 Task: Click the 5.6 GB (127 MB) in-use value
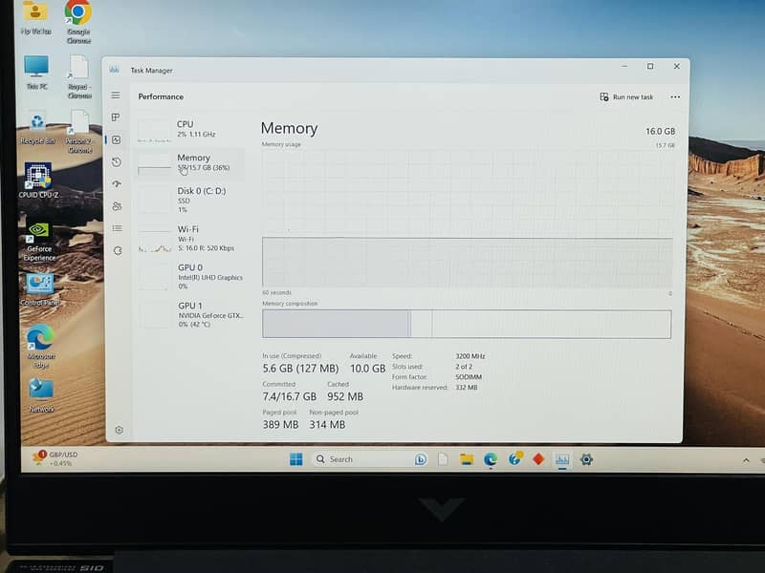[x=300, y=369]
